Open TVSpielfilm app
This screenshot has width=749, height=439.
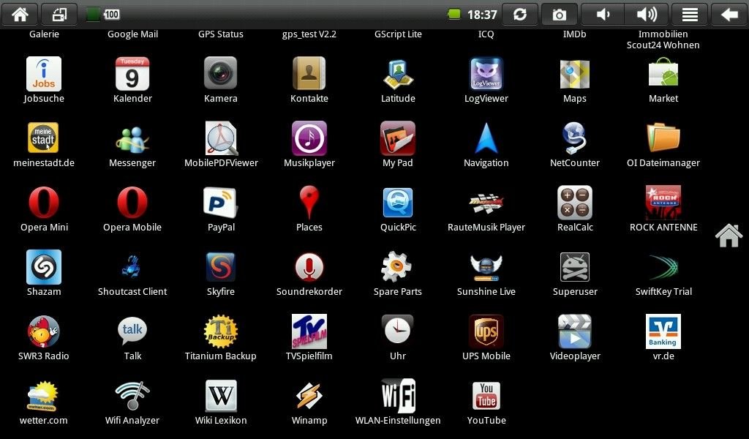point(309,337)
